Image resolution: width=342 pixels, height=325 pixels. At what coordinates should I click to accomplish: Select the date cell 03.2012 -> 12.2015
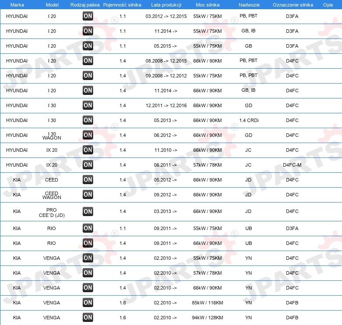click(166, 16)
